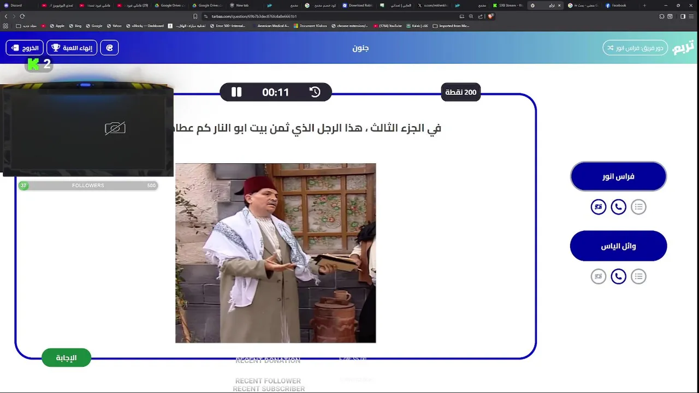699x393 pixels.
Task: Click the green الإجابة answer button
Action: point(66,358)
